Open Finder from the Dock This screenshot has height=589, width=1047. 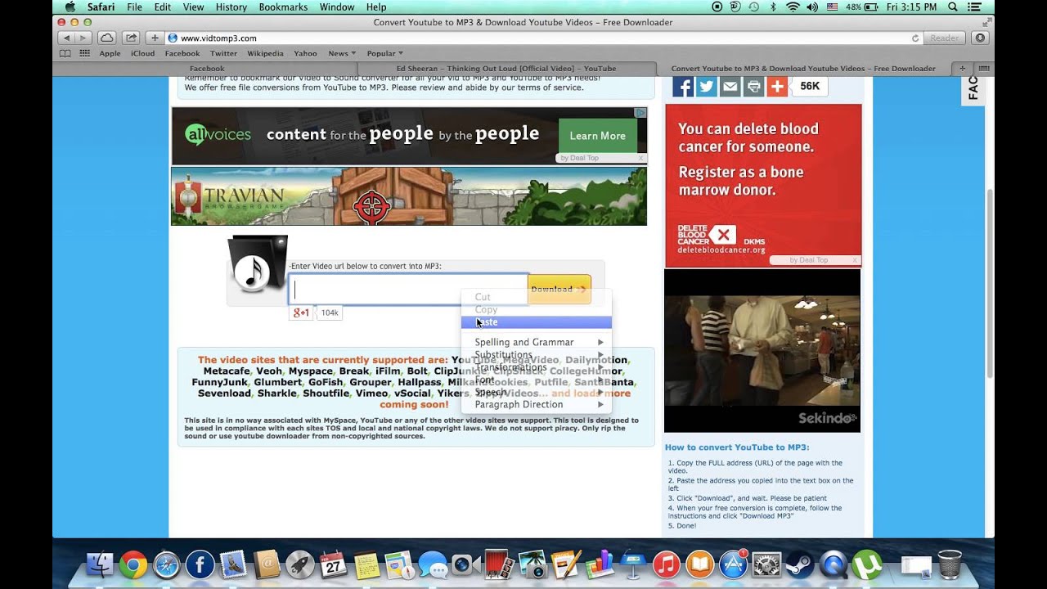point(100,564)
